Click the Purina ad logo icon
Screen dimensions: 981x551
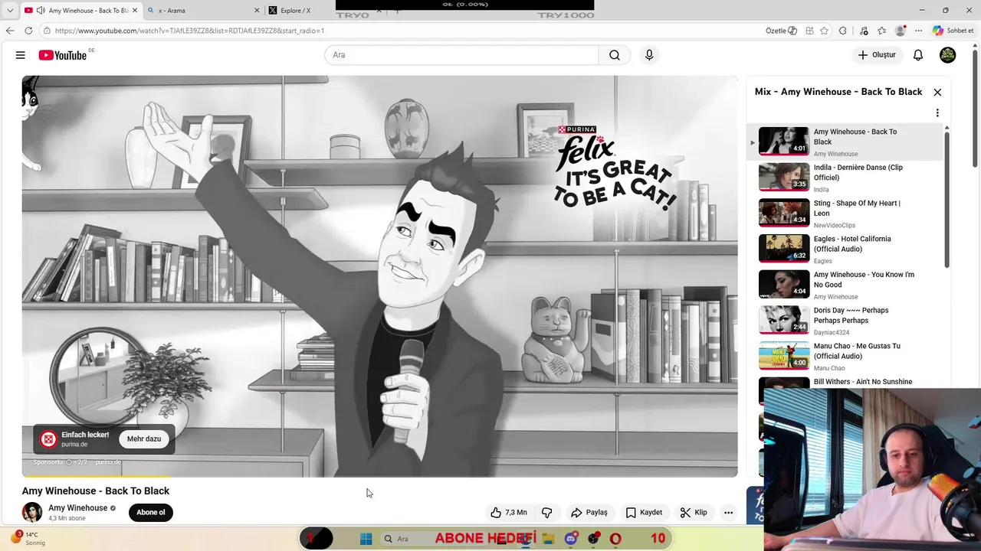point(48,439)
